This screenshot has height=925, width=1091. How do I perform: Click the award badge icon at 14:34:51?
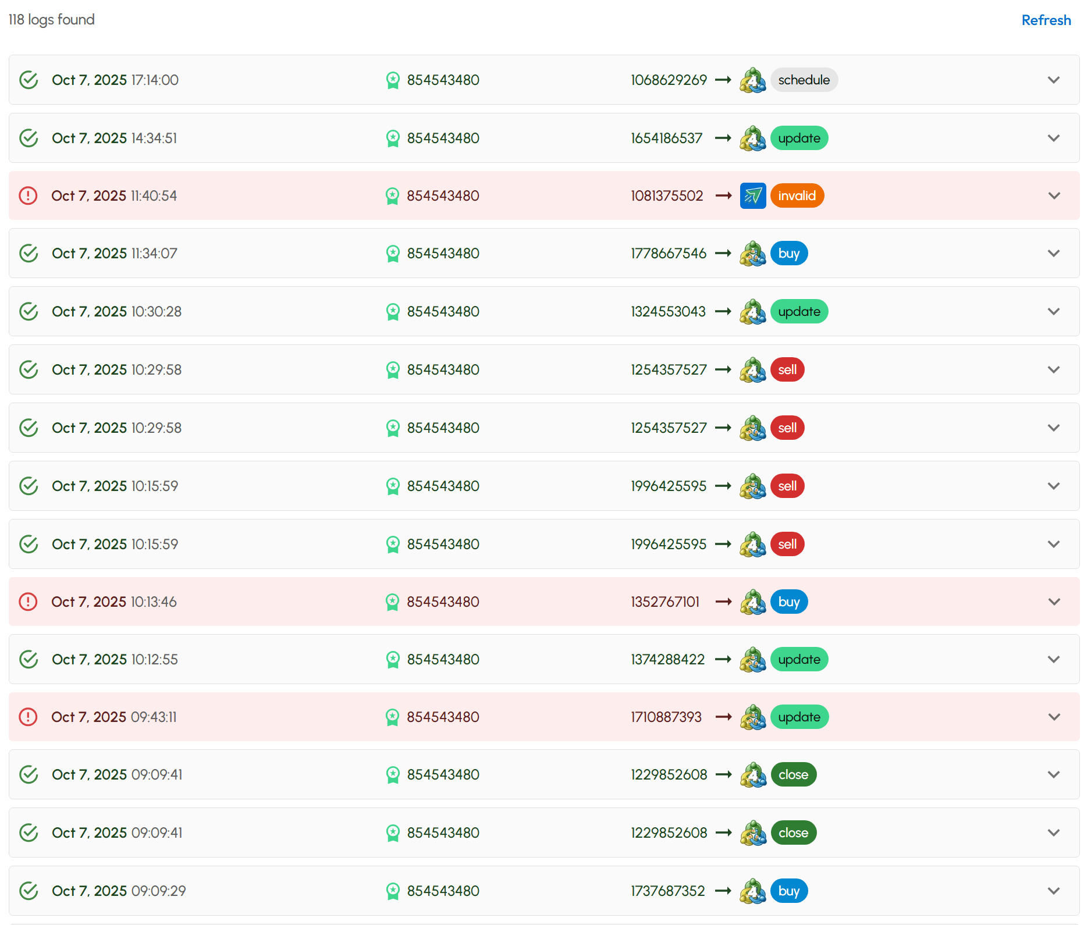(x=393, y=138)
